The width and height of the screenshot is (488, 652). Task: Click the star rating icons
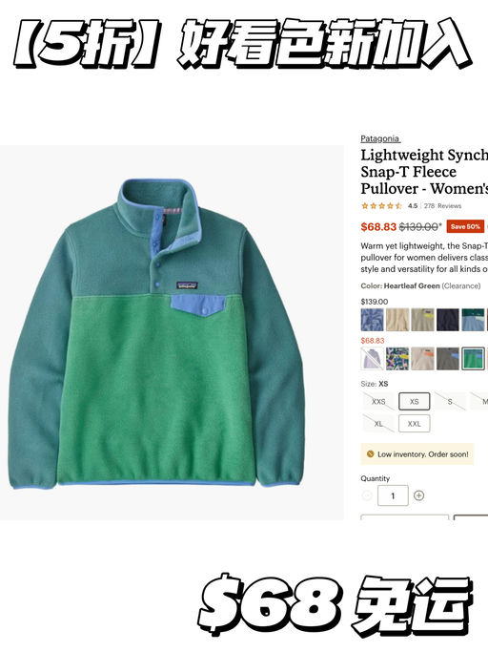click(381, 206)
